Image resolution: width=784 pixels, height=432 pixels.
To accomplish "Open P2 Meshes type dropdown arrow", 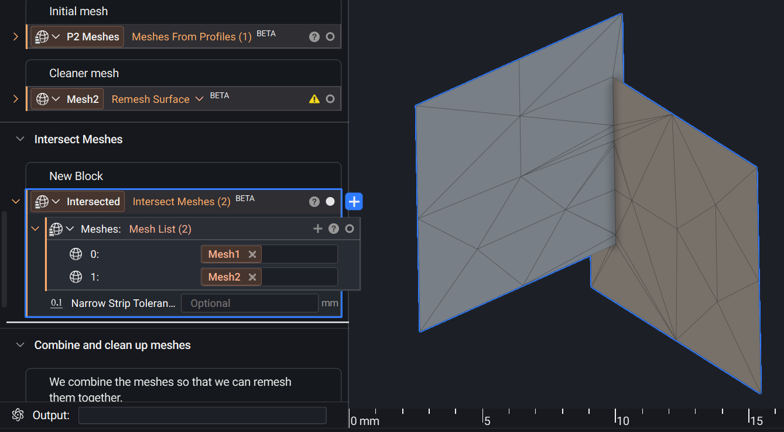I will click(x=56, y=37).
